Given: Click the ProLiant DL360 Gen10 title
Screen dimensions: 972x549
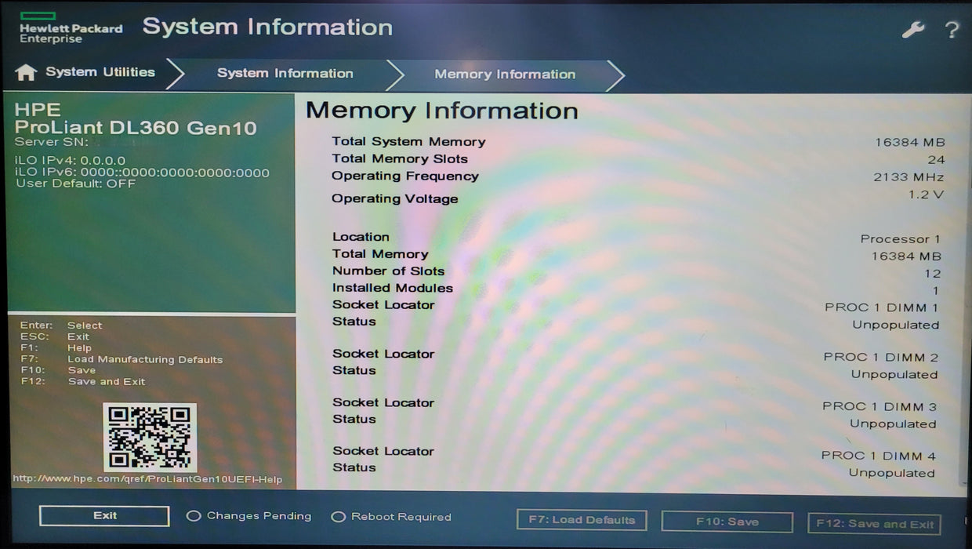Looking at the screenshot, I should pyautogui.click(x=136, y=129).
